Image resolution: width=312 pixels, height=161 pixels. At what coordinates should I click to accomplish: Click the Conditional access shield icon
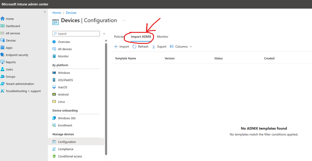pos(54,156)
